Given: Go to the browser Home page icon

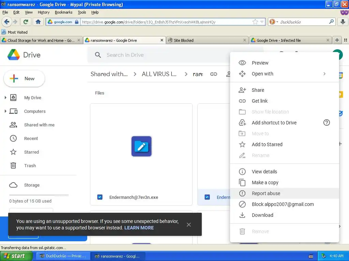Looking at the screenshot, I should pos(38,22).
